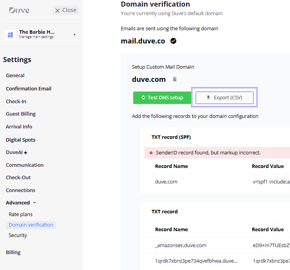Open Billing settings

[13, 253]
